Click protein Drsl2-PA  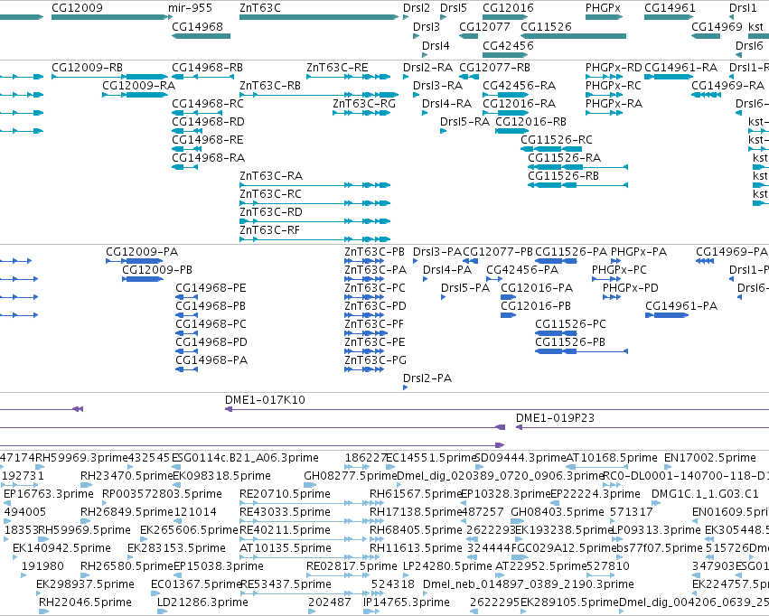427,378
